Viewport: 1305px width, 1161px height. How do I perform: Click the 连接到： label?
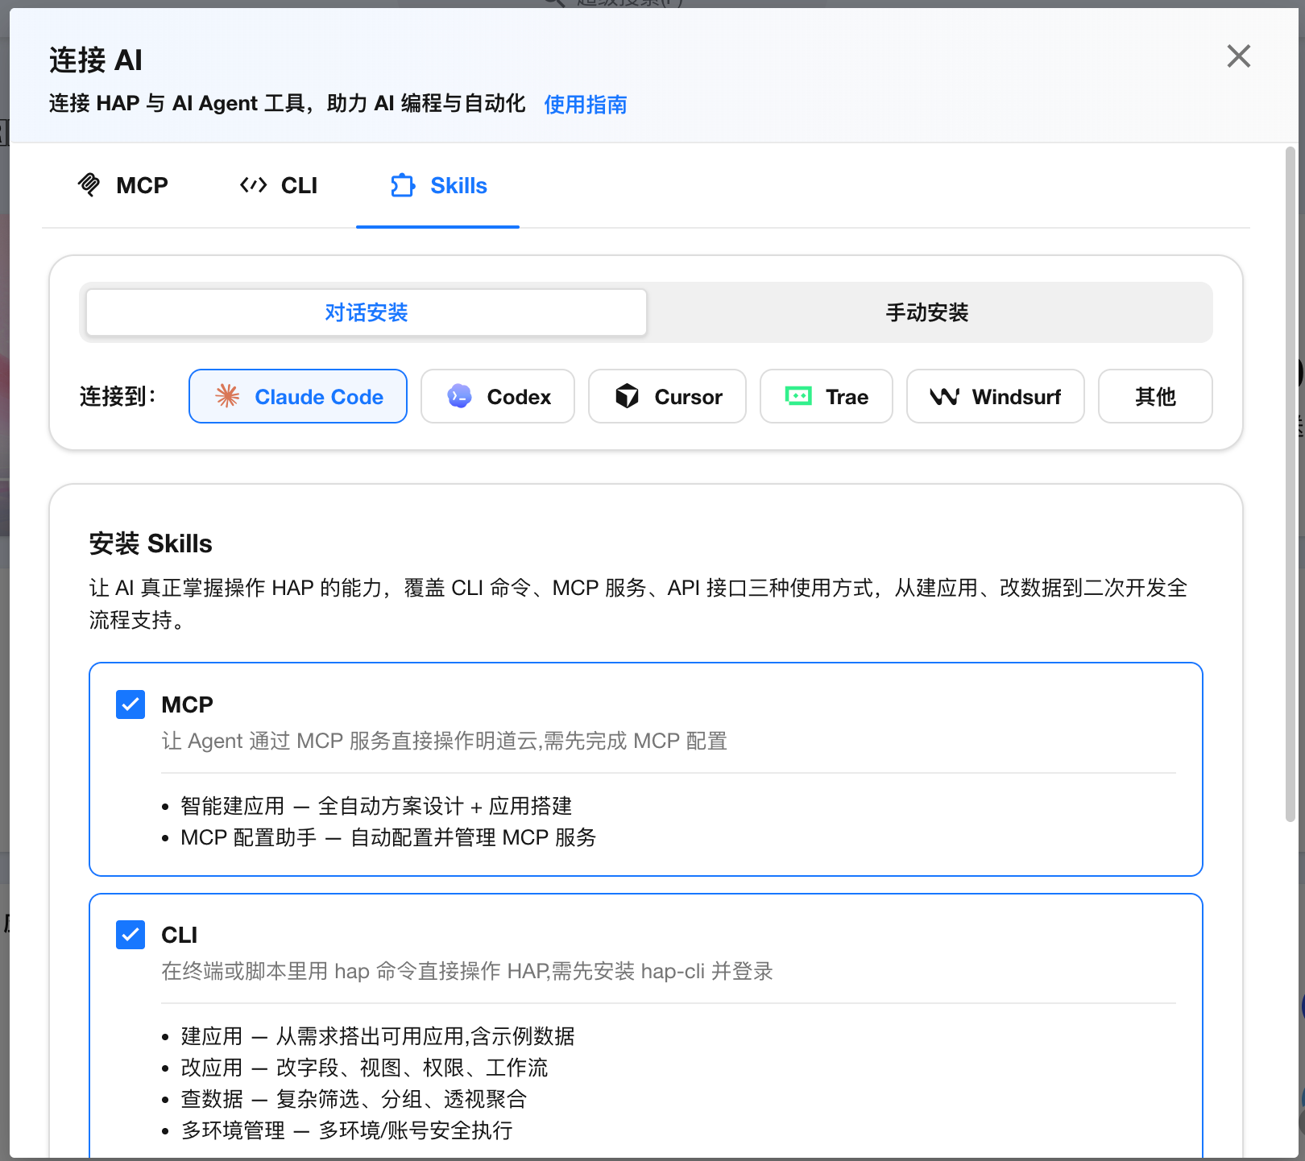(x=118, y=396)
